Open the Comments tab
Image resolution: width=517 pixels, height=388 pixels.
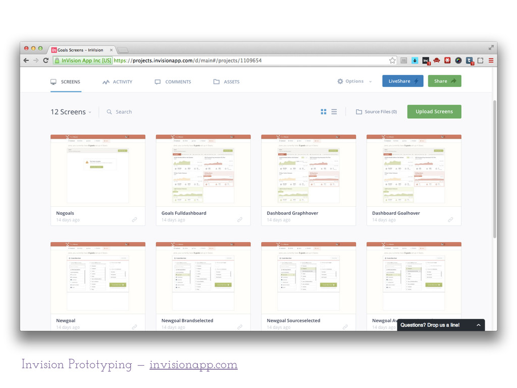173,82
